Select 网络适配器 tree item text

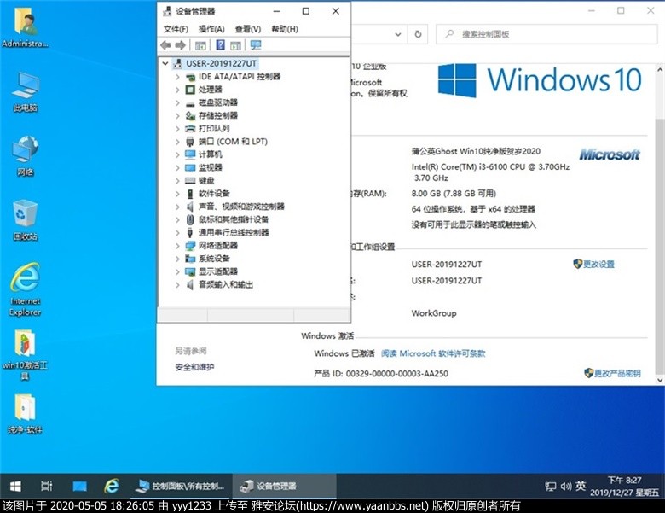point(218,246)
